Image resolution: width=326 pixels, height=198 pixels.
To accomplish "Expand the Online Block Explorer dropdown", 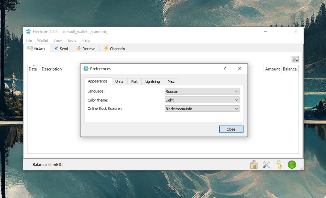I will (202, 109).
